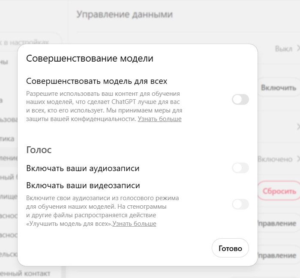The height and width of the screenshot is (278, 300).
Task: Click 'Включать ваши аудиозаписи' label text
Action: click(x=83, y=168)
